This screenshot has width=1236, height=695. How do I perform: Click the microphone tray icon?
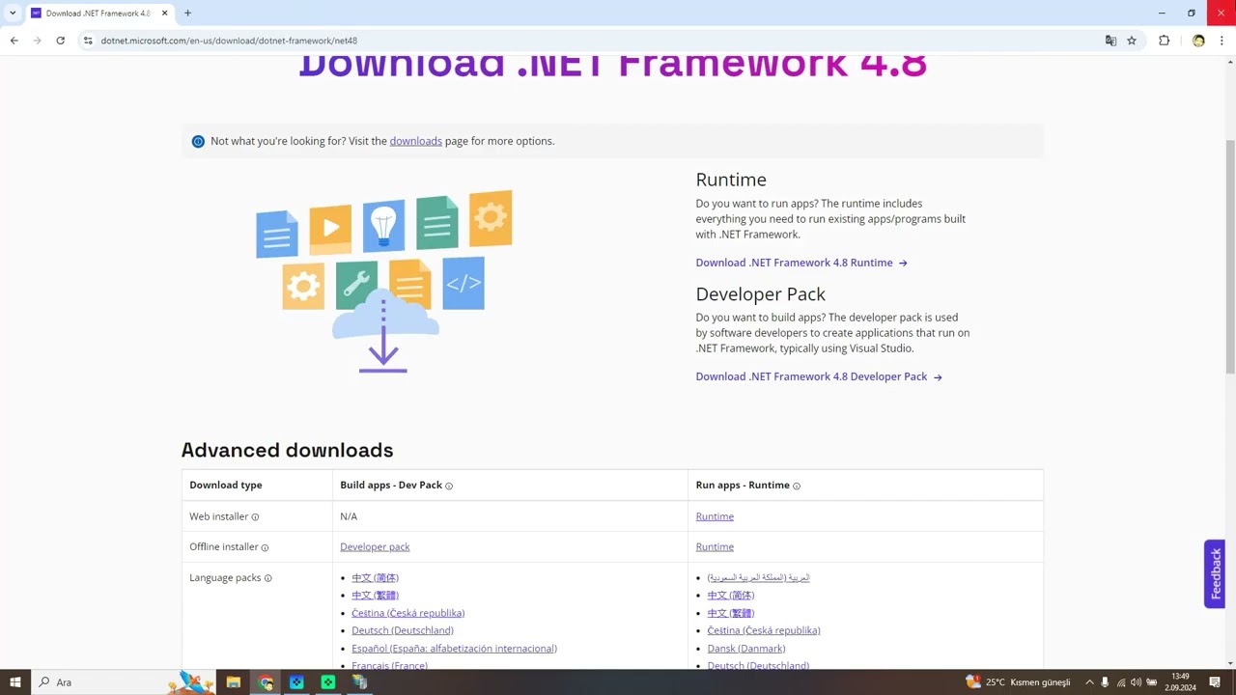(x=1105, y=682)
